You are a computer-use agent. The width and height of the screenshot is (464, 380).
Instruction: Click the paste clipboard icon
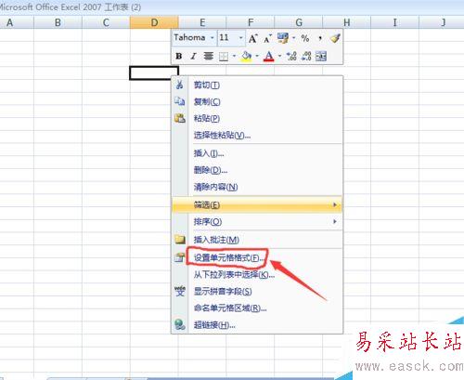[x=180, y=118]
